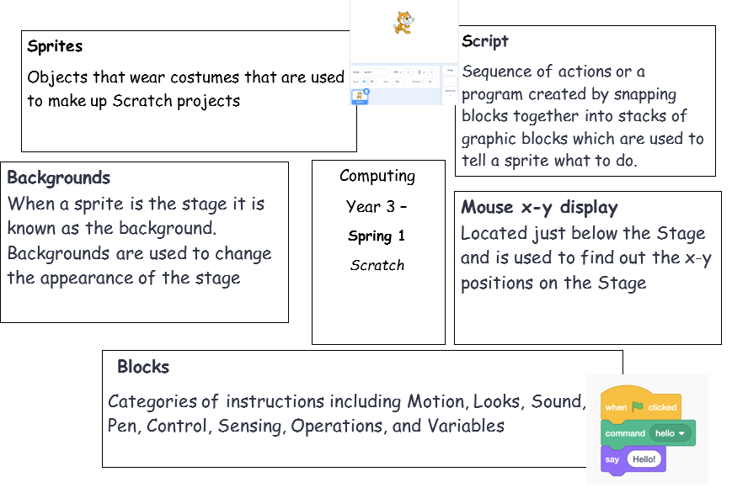Click the sprite name input field
Image resolution: width=732 pixels, height=493 pixels.
click(375, 72)
